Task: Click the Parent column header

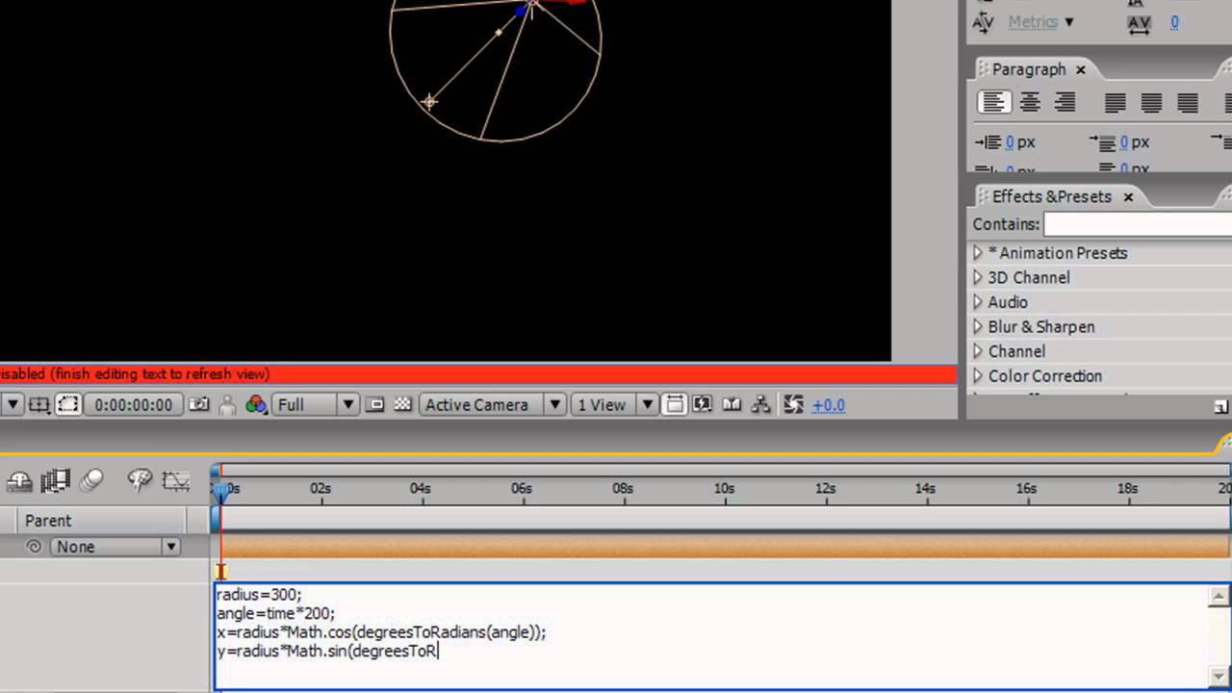Action: 48,521
